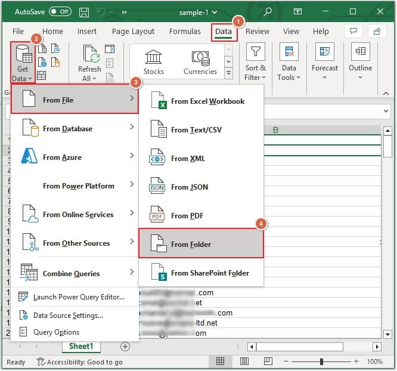Launch Power Query Editor
The width and height of the screenshot is (397, 371).
[x=78, y=296]
